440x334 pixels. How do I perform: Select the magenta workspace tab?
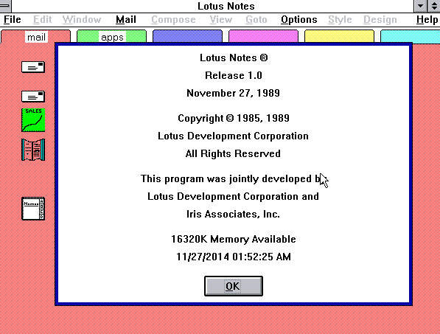264,36
